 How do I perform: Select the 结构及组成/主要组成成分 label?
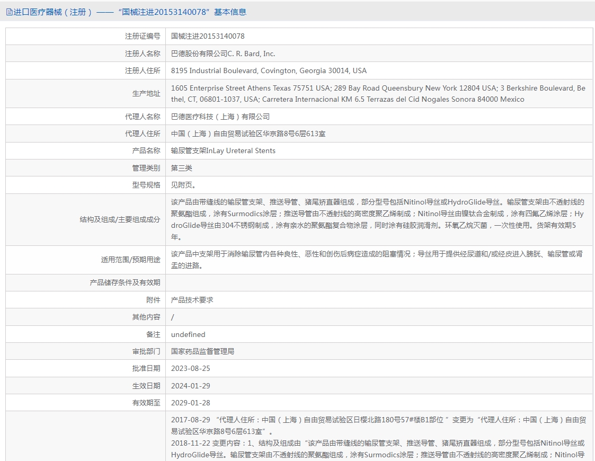click(x=120, y=220)
